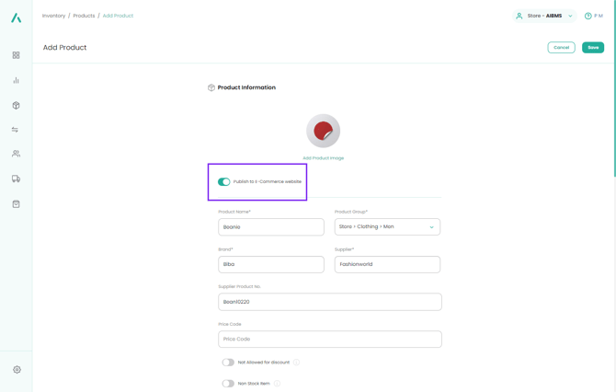
Task: Click the sliders adjustments icon in sidebar
Action: click(x=16, y=130)
